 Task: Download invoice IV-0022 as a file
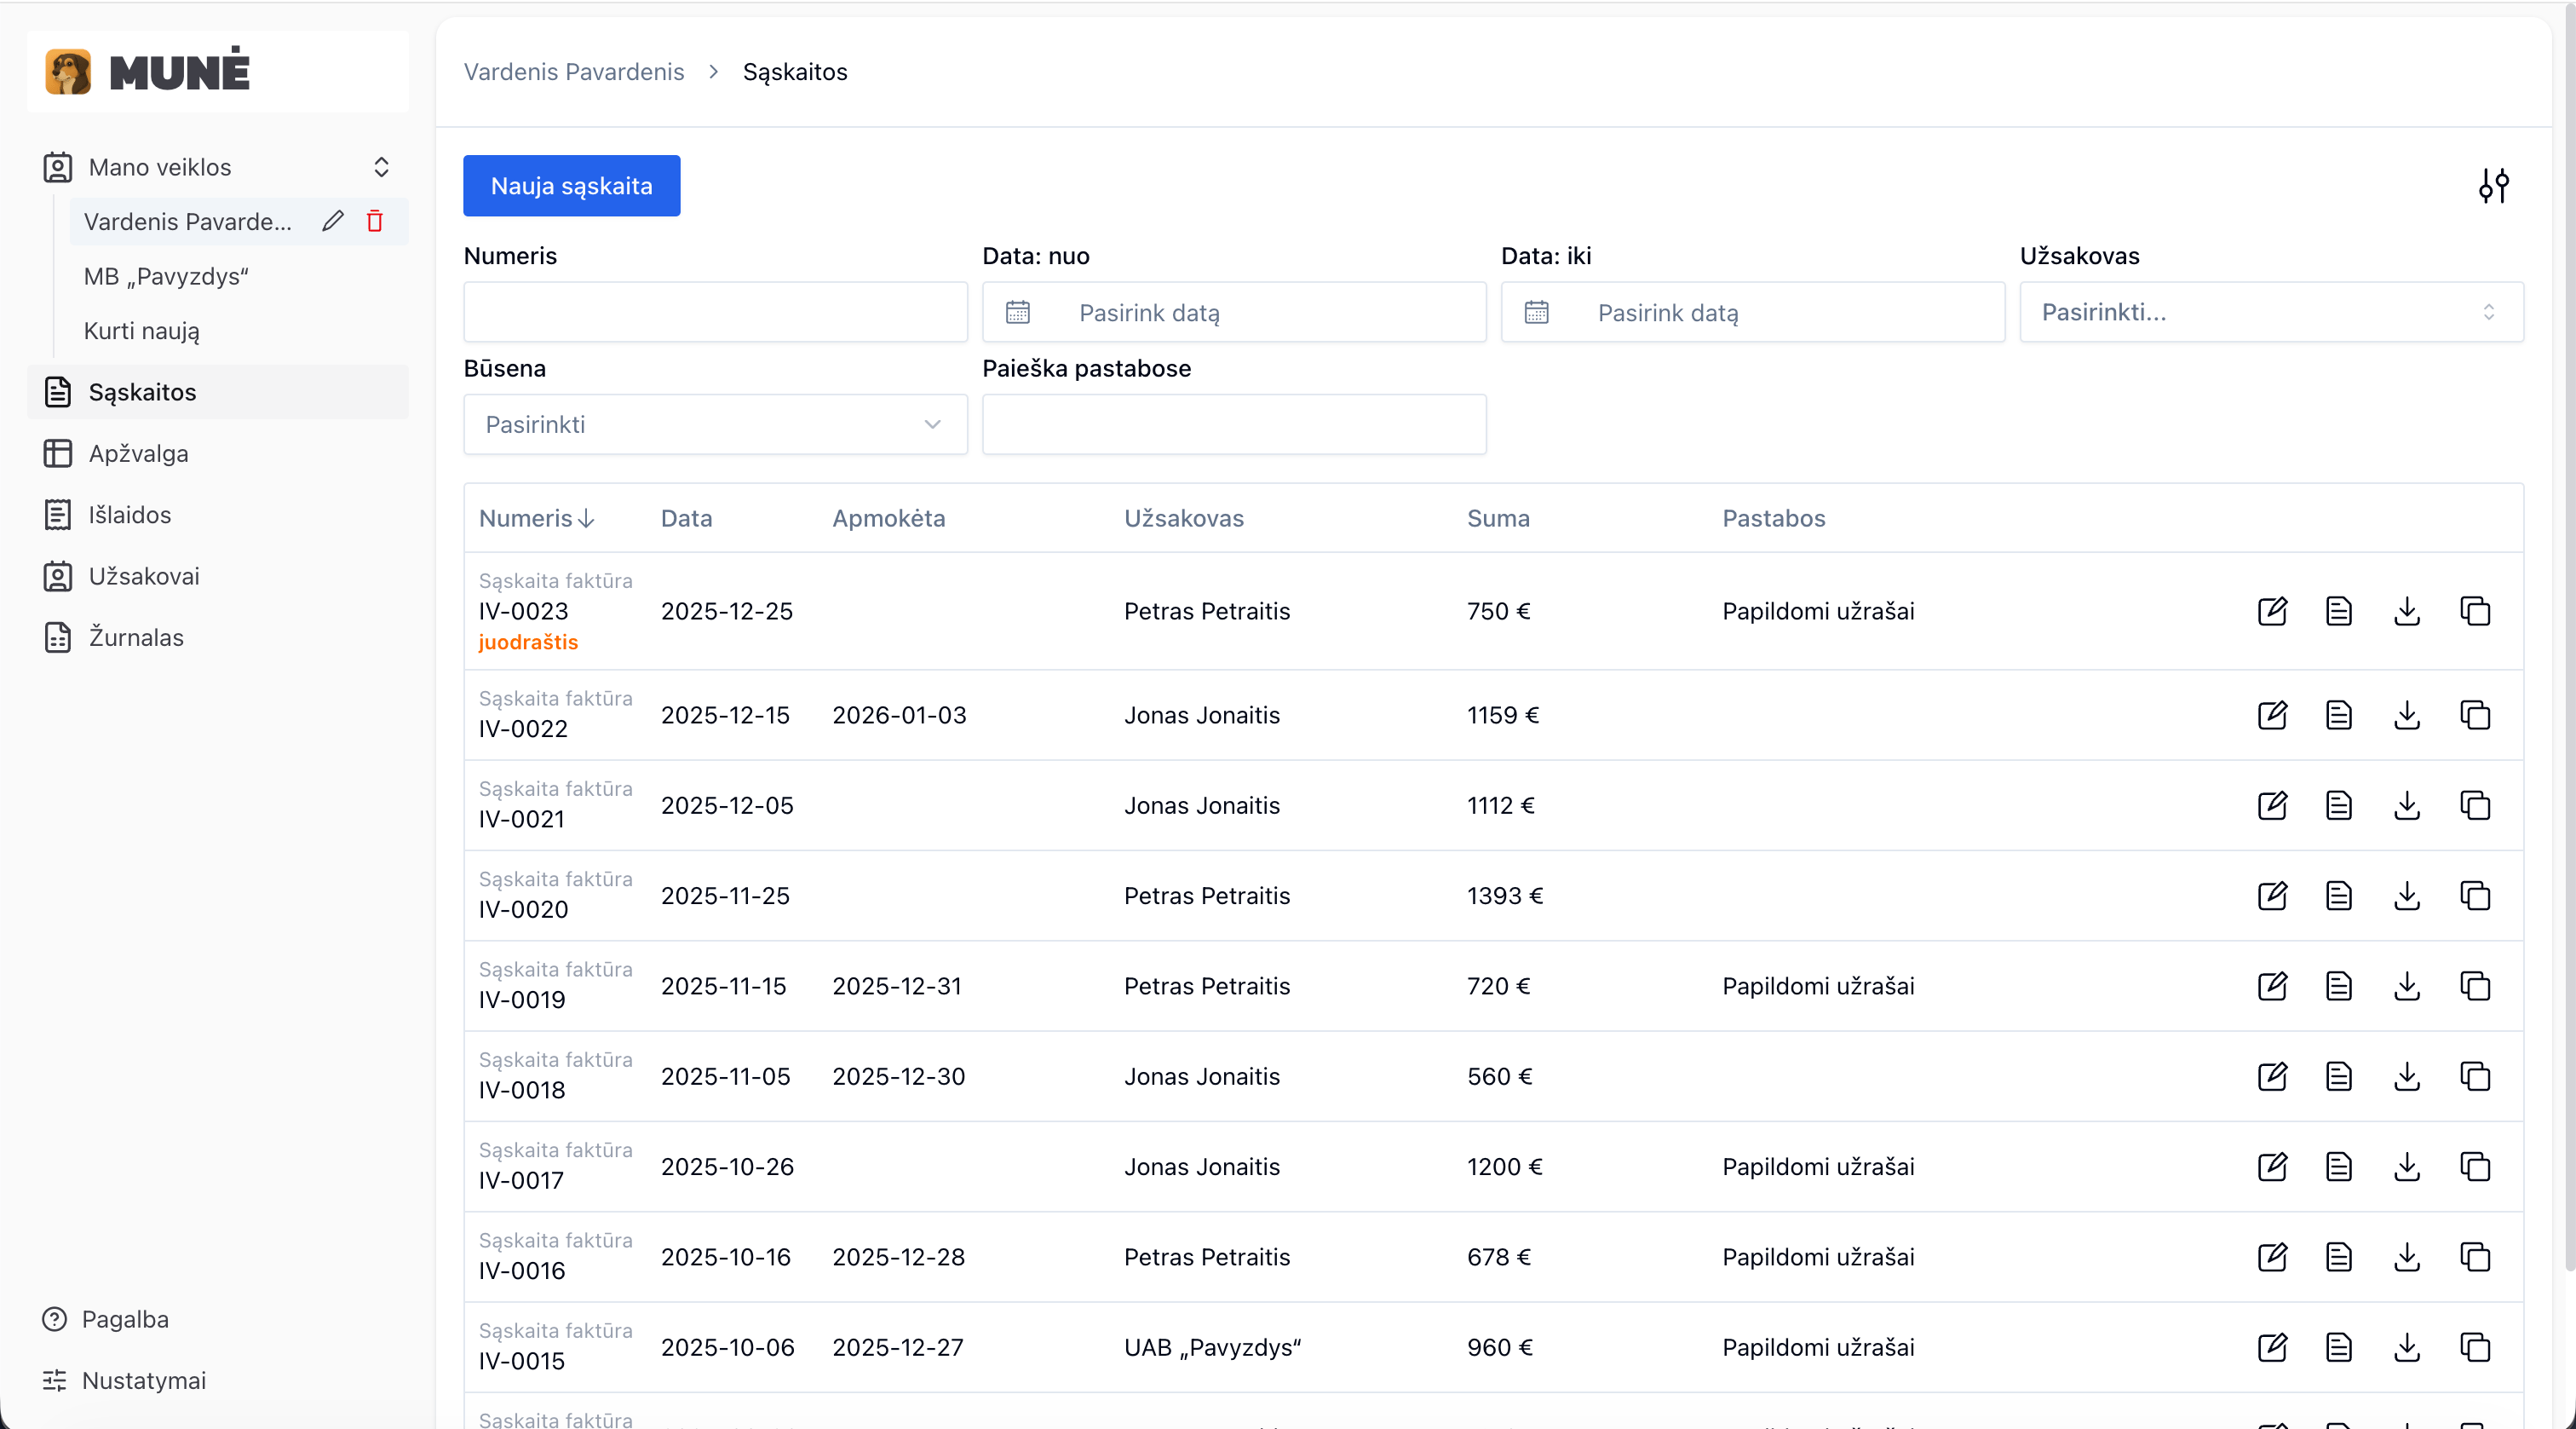(2407, 715)
